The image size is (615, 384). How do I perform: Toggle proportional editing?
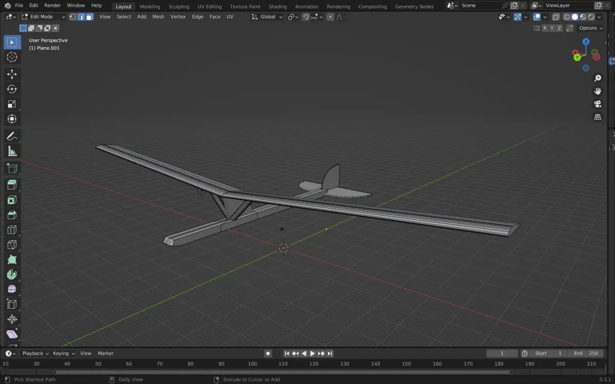tap(330, 16)
